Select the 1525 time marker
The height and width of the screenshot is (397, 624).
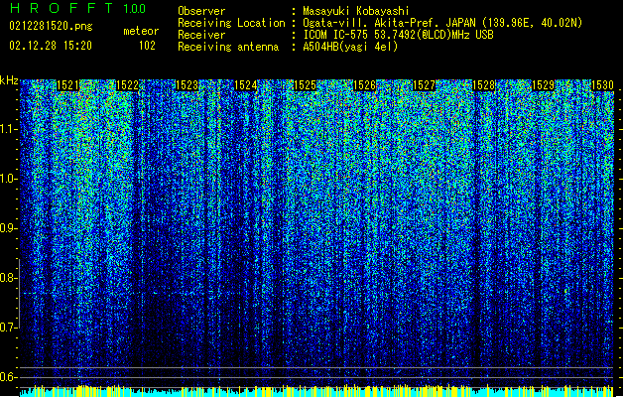tap(305, 85)
